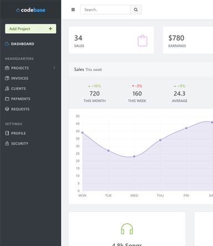This screenshot has width=213, height=246.
Task: Click the Requests sidebar icon
Action: 7,109
